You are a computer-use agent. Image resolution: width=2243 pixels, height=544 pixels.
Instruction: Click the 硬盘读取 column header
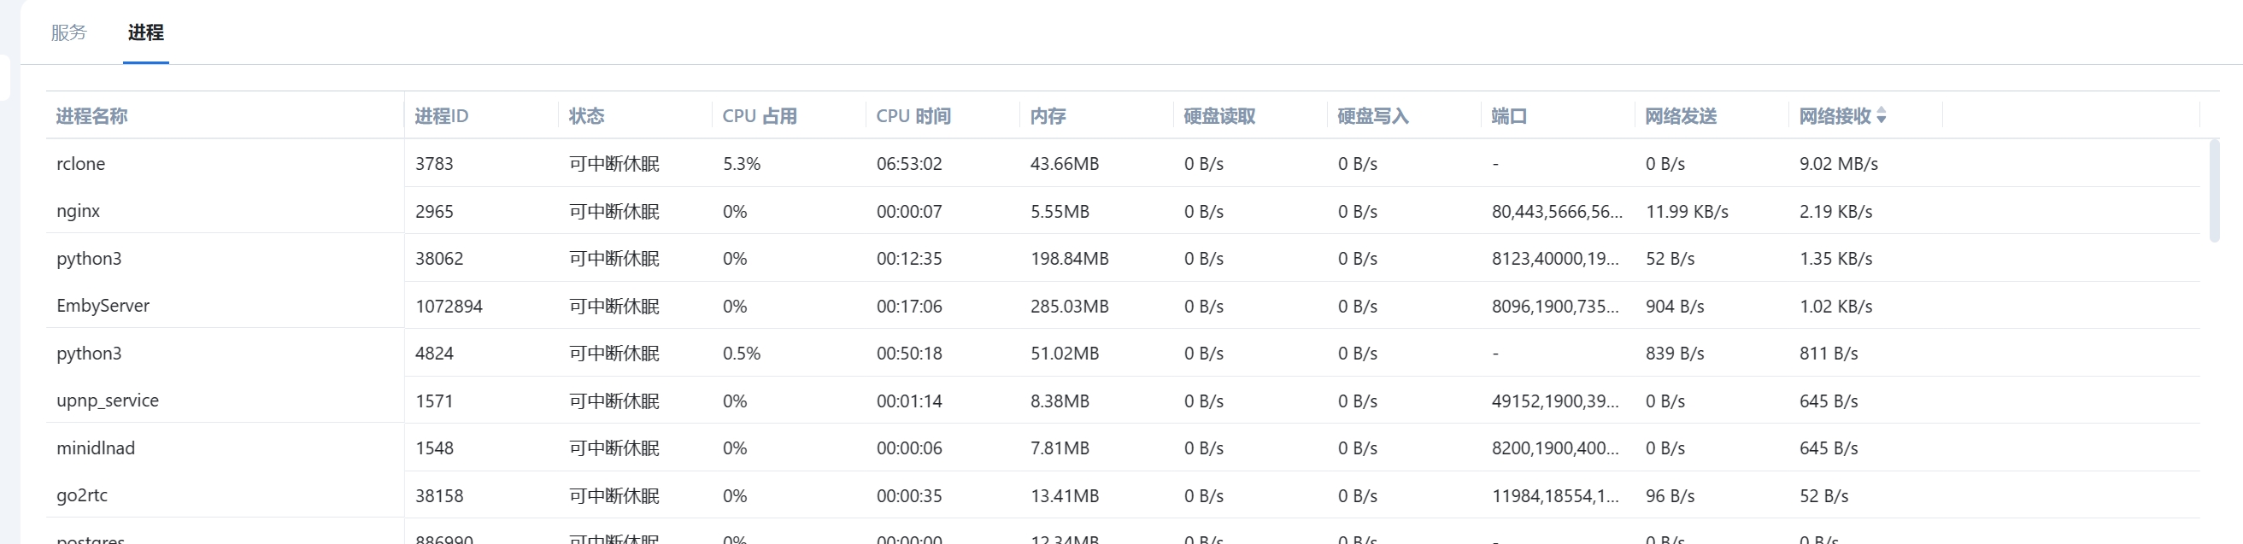pos(1219,116)
